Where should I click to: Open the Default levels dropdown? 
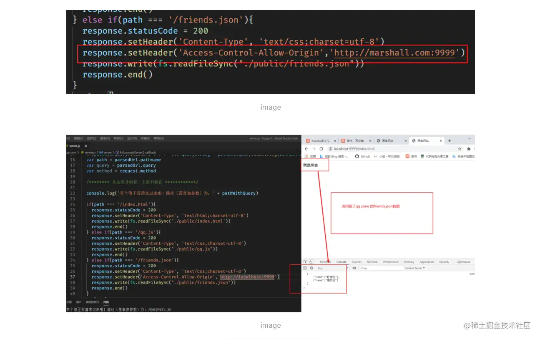[x=415, y=268]
